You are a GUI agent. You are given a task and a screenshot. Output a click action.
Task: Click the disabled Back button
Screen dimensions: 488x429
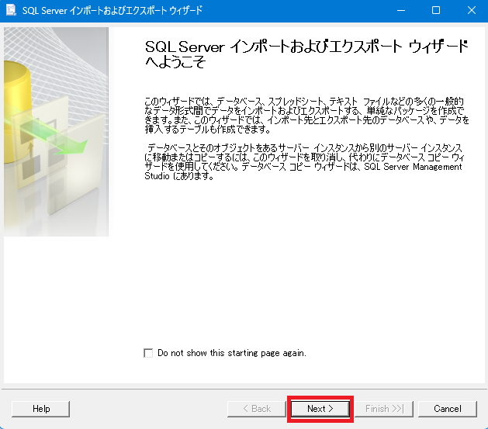(x=257, y=409)
